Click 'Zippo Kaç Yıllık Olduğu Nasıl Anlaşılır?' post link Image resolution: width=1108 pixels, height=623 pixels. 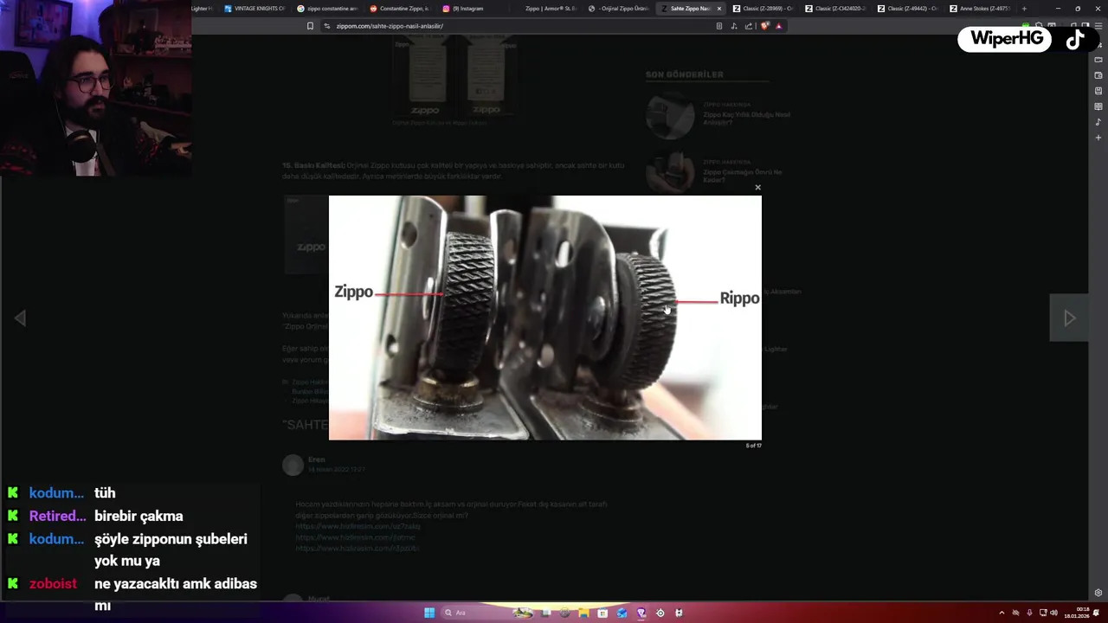746,119
